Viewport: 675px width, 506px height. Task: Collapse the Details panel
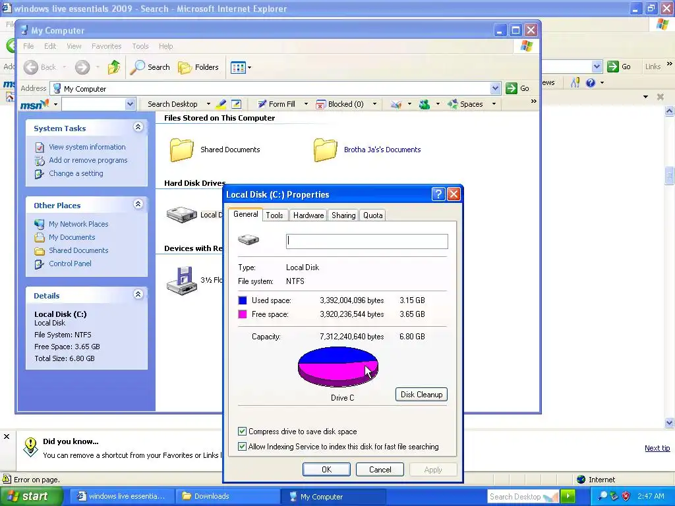[x=138, y=295]
